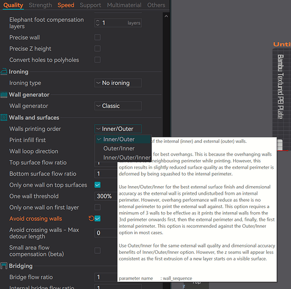Screen dimensions: 291x289
Task: Click the Bridging section icon
Action: [x=4, y=266]
